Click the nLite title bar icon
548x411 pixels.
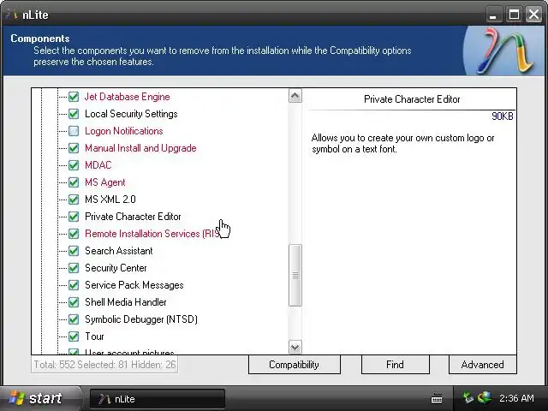(13, 15)
